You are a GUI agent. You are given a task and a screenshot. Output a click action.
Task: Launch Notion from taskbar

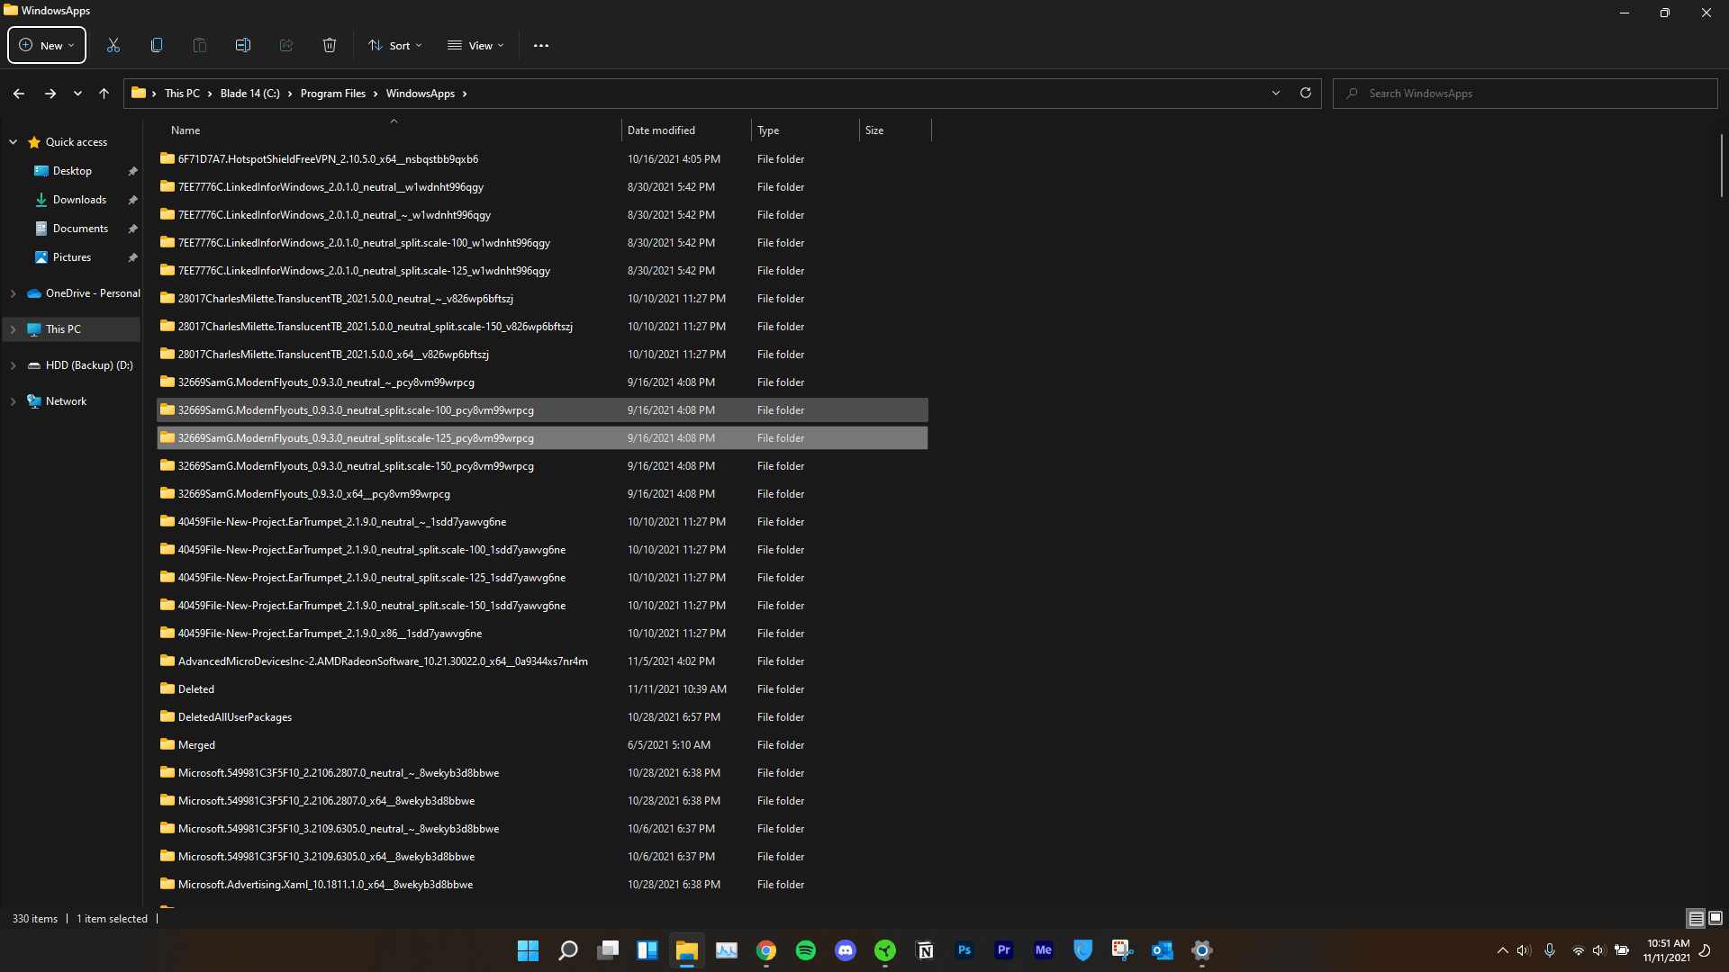click(x=925, y=950)
